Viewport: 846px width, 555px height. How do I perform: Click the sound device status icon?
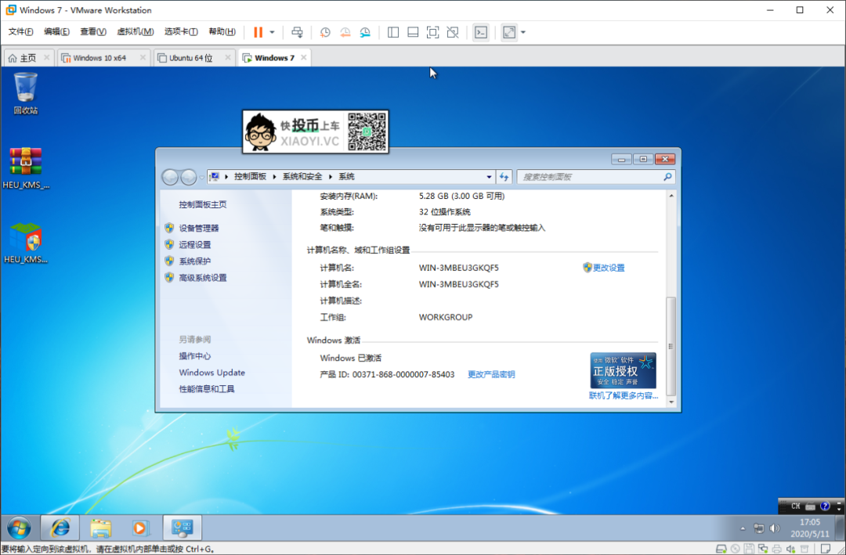(x=790, y=549)
